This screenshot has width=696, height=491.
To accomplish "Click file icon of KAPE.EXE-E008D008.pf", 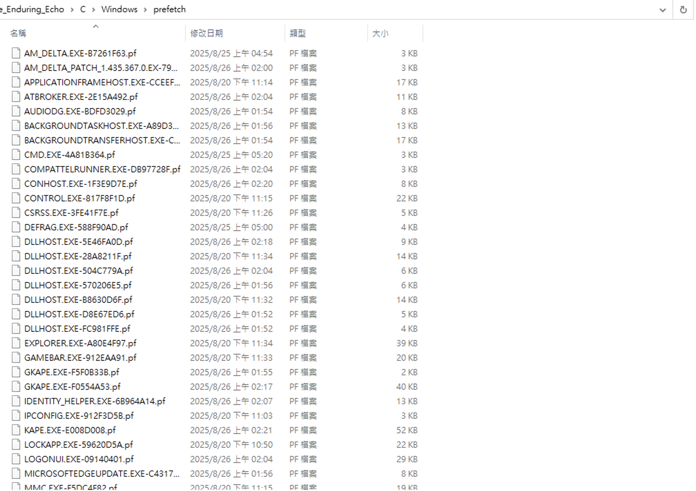I will (x=16, y=430).
